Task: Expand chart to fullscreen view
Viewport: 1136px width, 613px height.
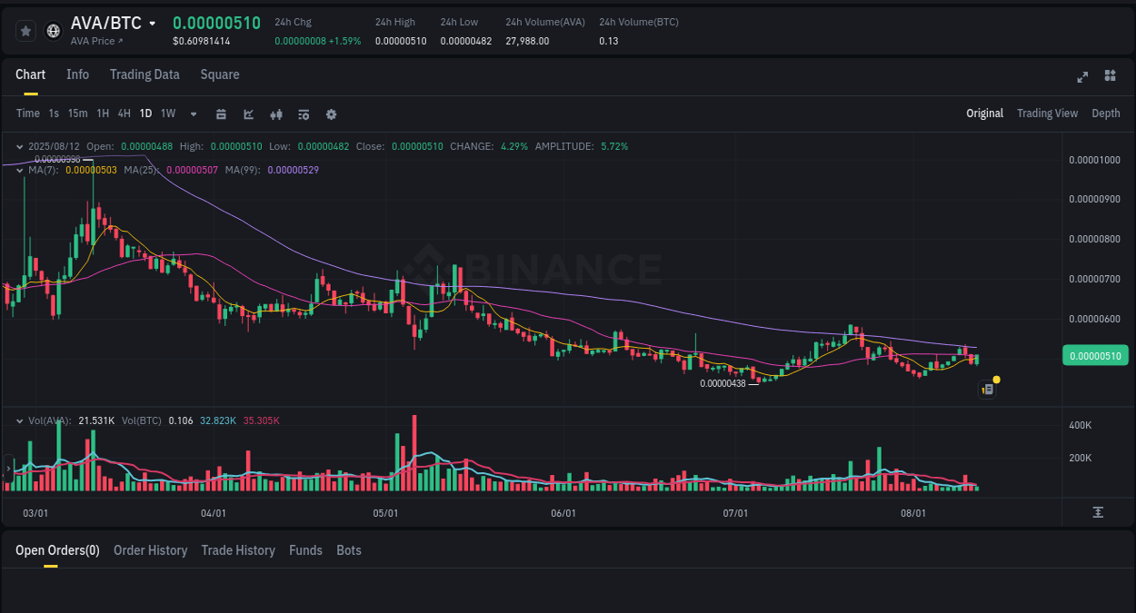Action: (1082, 77)
